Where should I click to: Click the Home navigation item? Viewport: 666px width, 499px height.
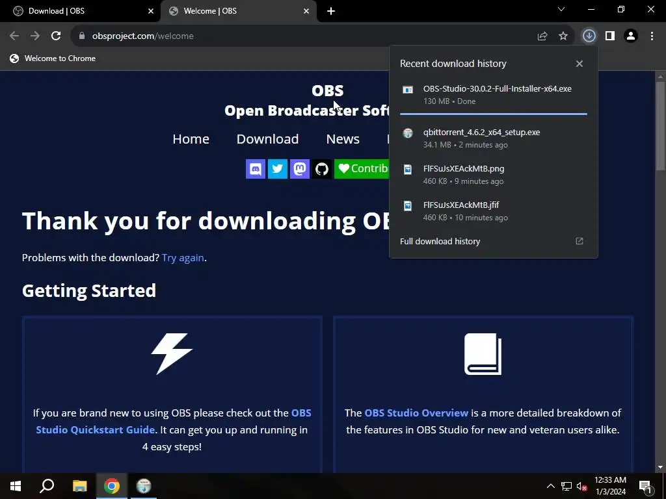[191, 139]
